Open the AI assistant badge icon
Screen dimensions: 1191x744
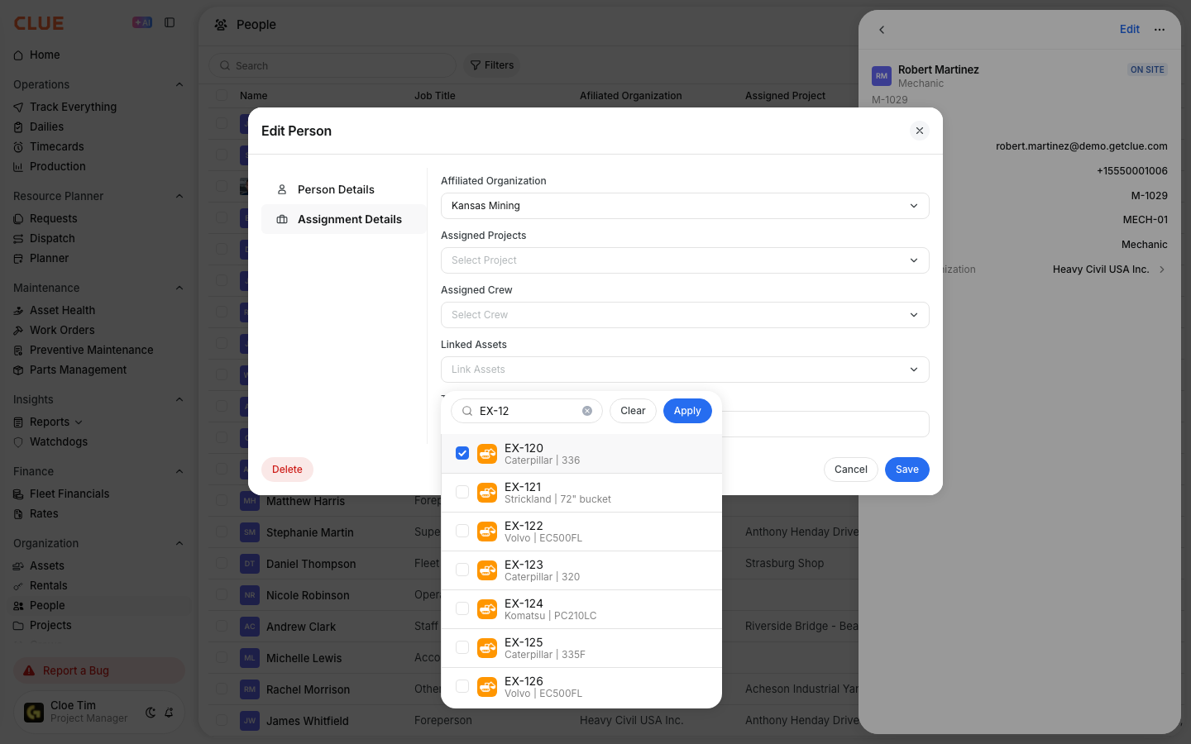pos(142,23)
